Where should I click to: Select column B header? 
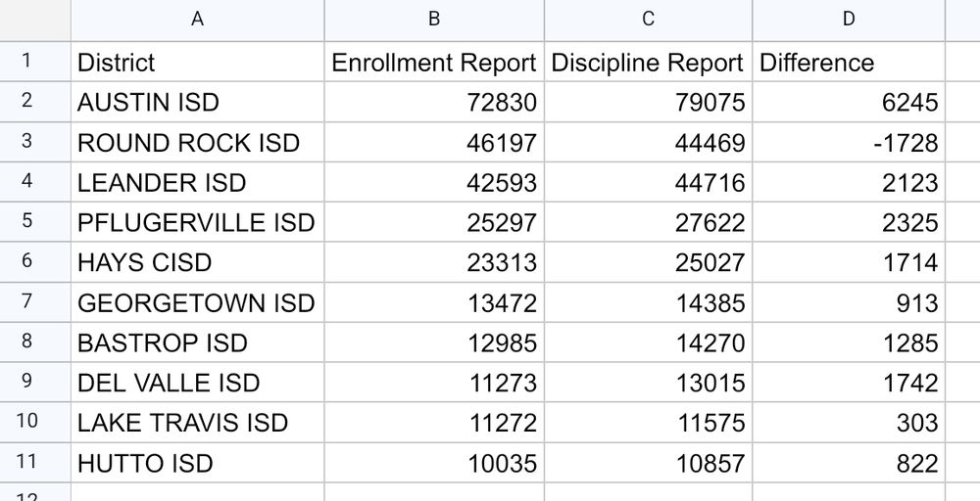434,20
